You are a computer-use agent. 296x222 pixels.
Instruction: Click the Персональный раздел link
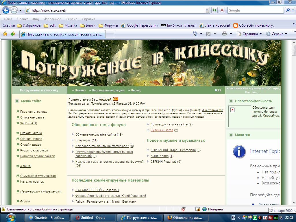click(108, 90)
